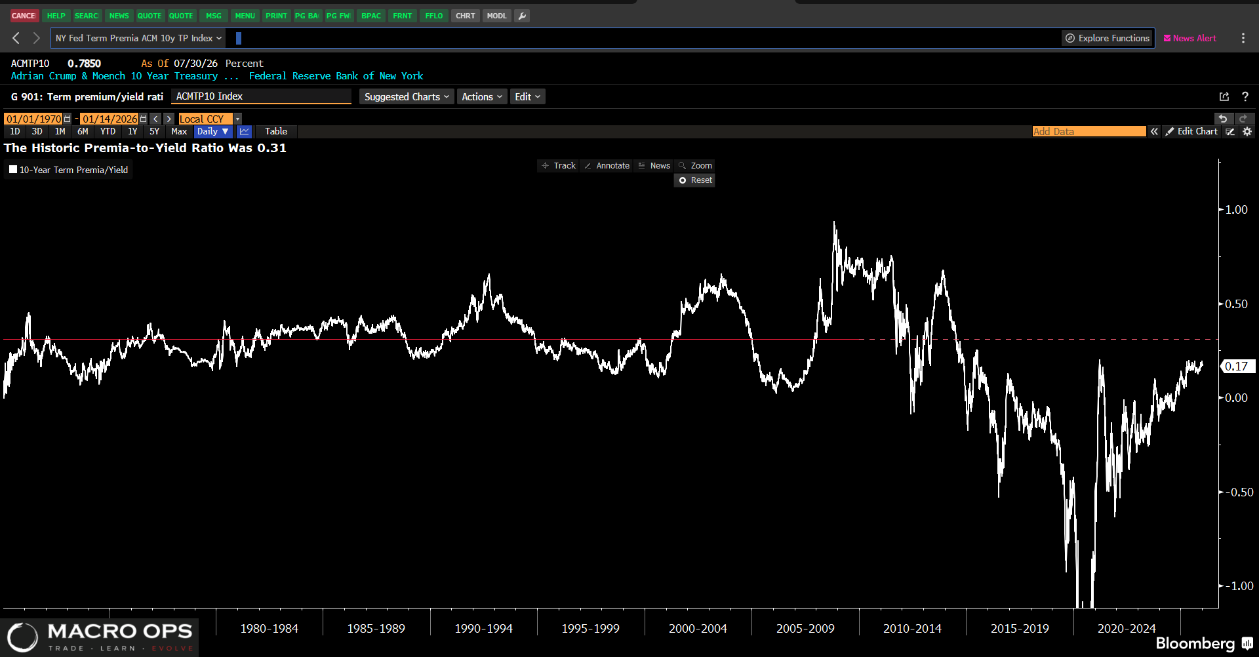
Task: Open the Local CCY currency dropdown arrow
Action: click(238, 119)
